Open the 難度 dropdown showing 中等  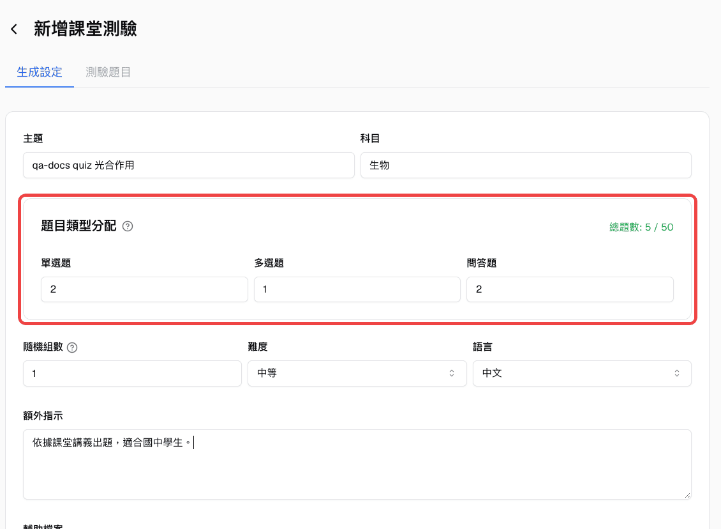(x=357, y=373)
